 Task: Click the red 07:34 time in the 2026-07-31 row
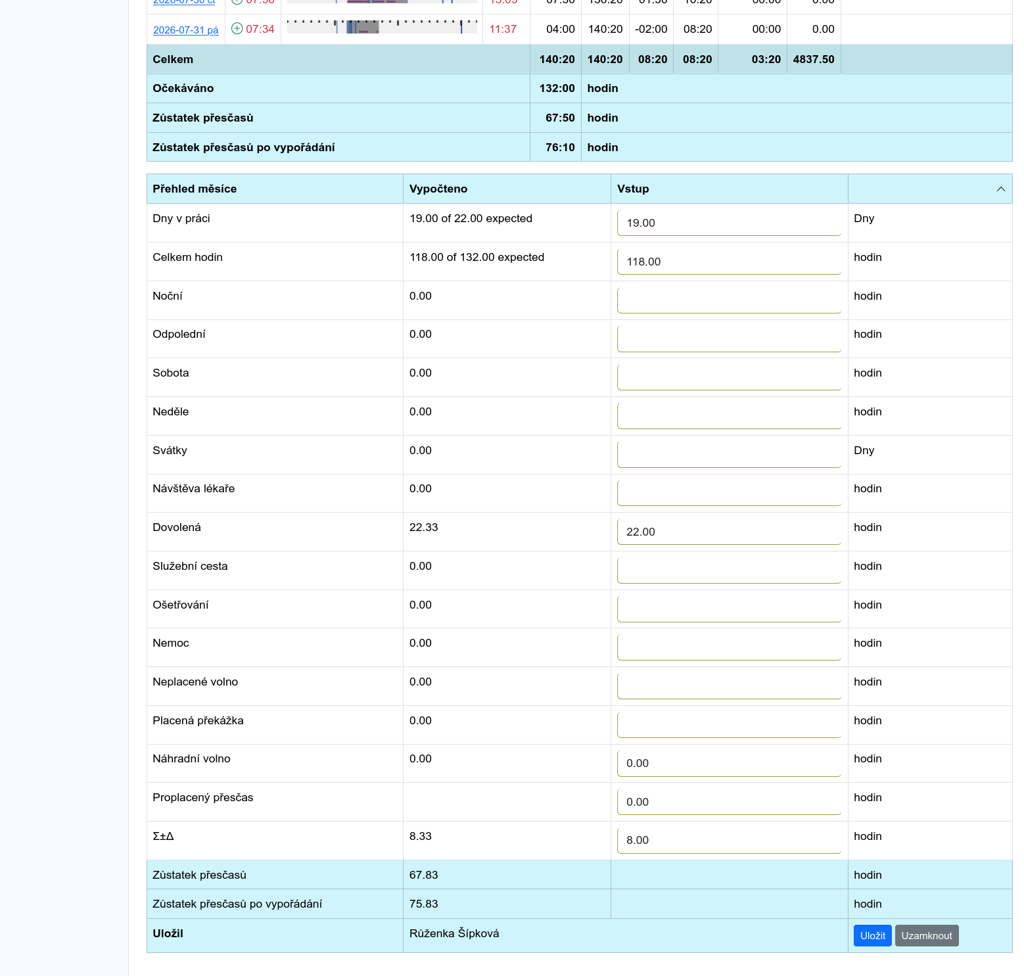260,30
